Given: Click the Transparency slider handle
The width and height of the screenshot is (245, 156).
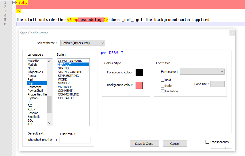Looking at the screenshot, I should tap(225, 148).
